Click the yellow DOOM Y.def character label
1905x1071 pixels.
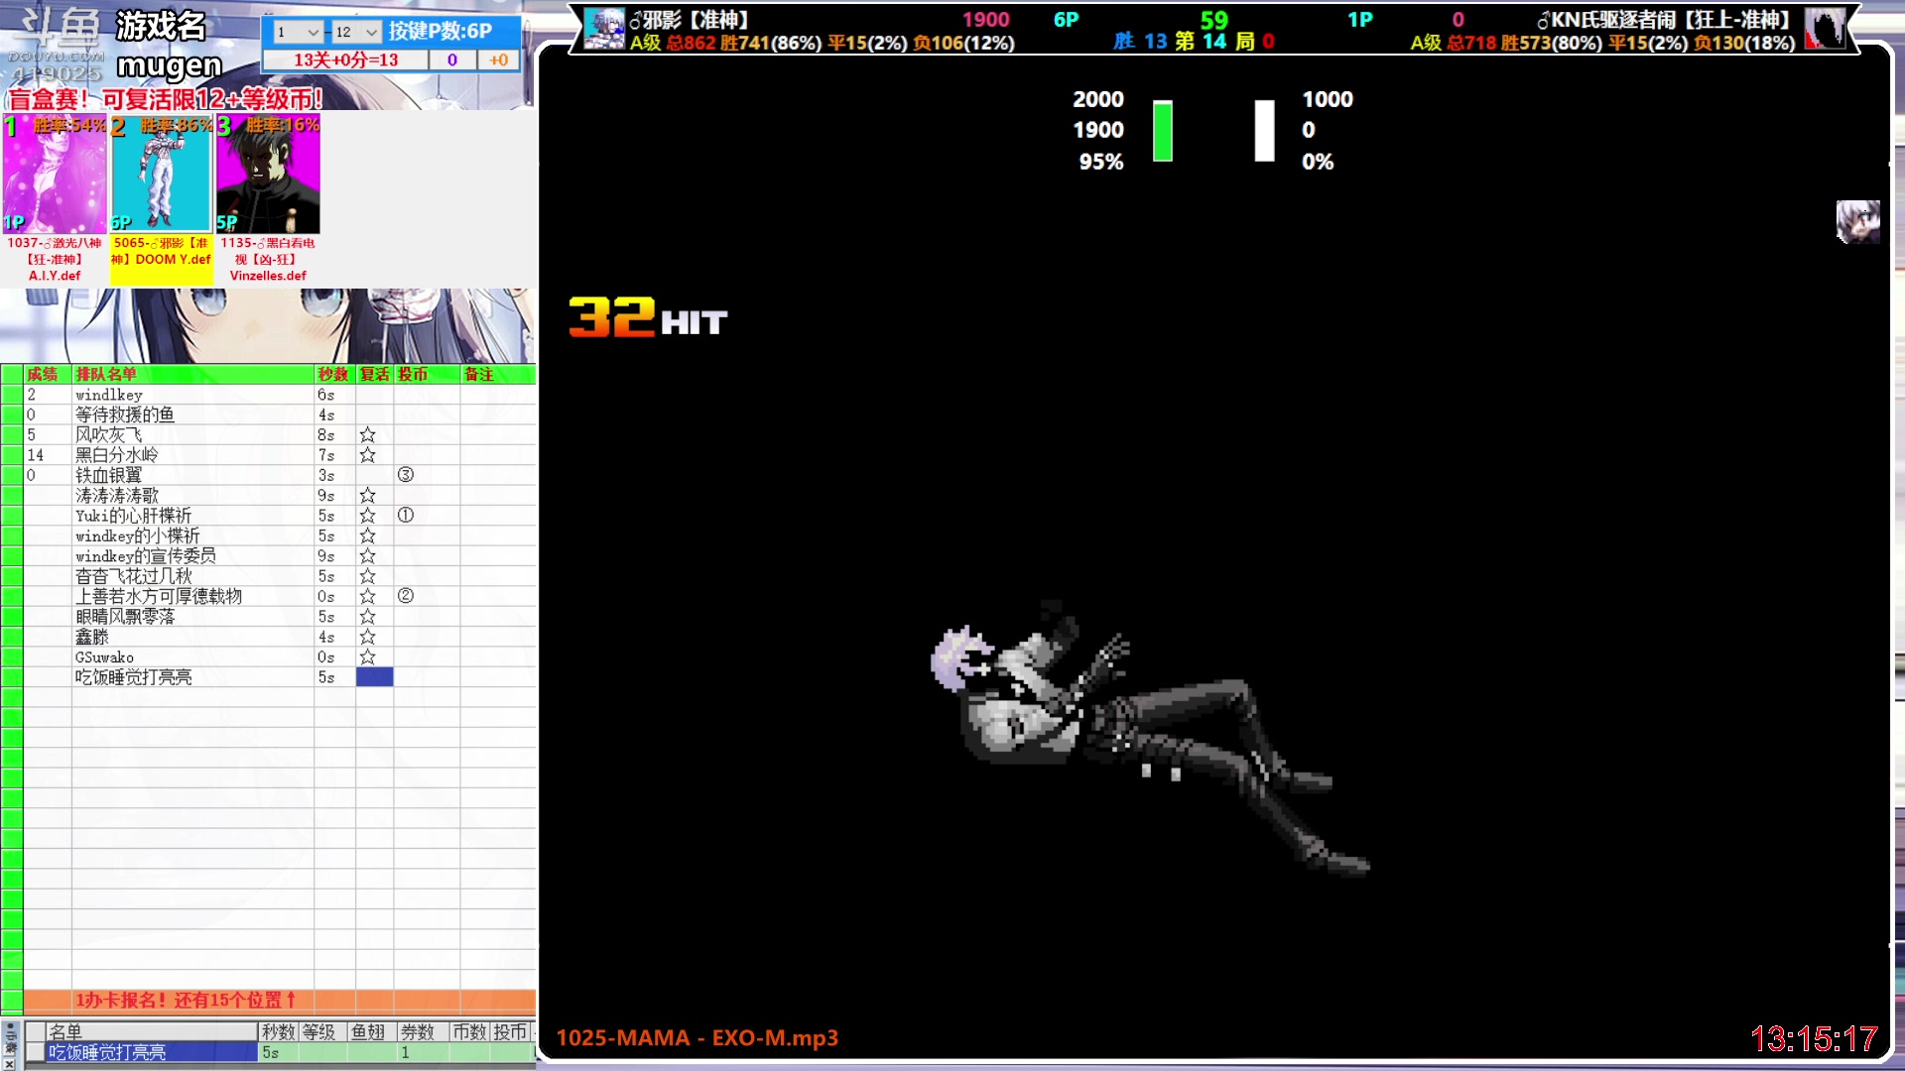coord(162,260)
